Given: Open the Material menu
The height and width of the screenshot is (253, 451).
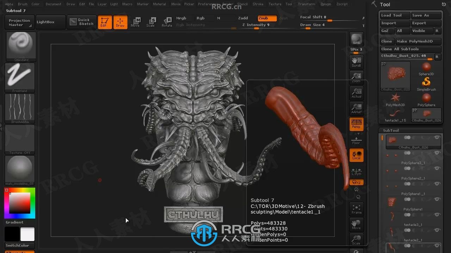Looking at the screenshot, I should point(159,4).
